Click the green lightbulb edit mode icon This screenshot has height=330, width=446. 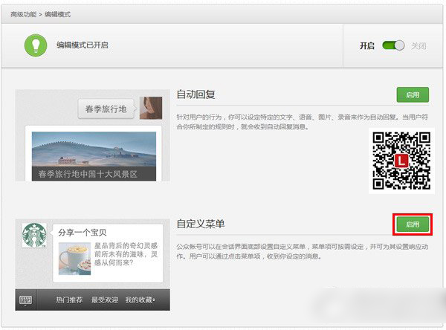[x=36, y=45]
